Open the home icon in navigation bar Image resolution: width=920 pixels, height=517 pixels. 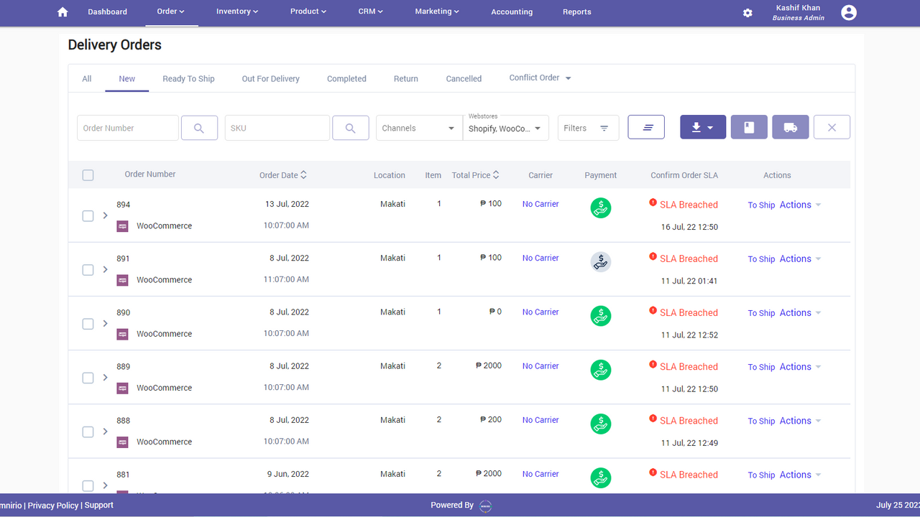(62, 11)
